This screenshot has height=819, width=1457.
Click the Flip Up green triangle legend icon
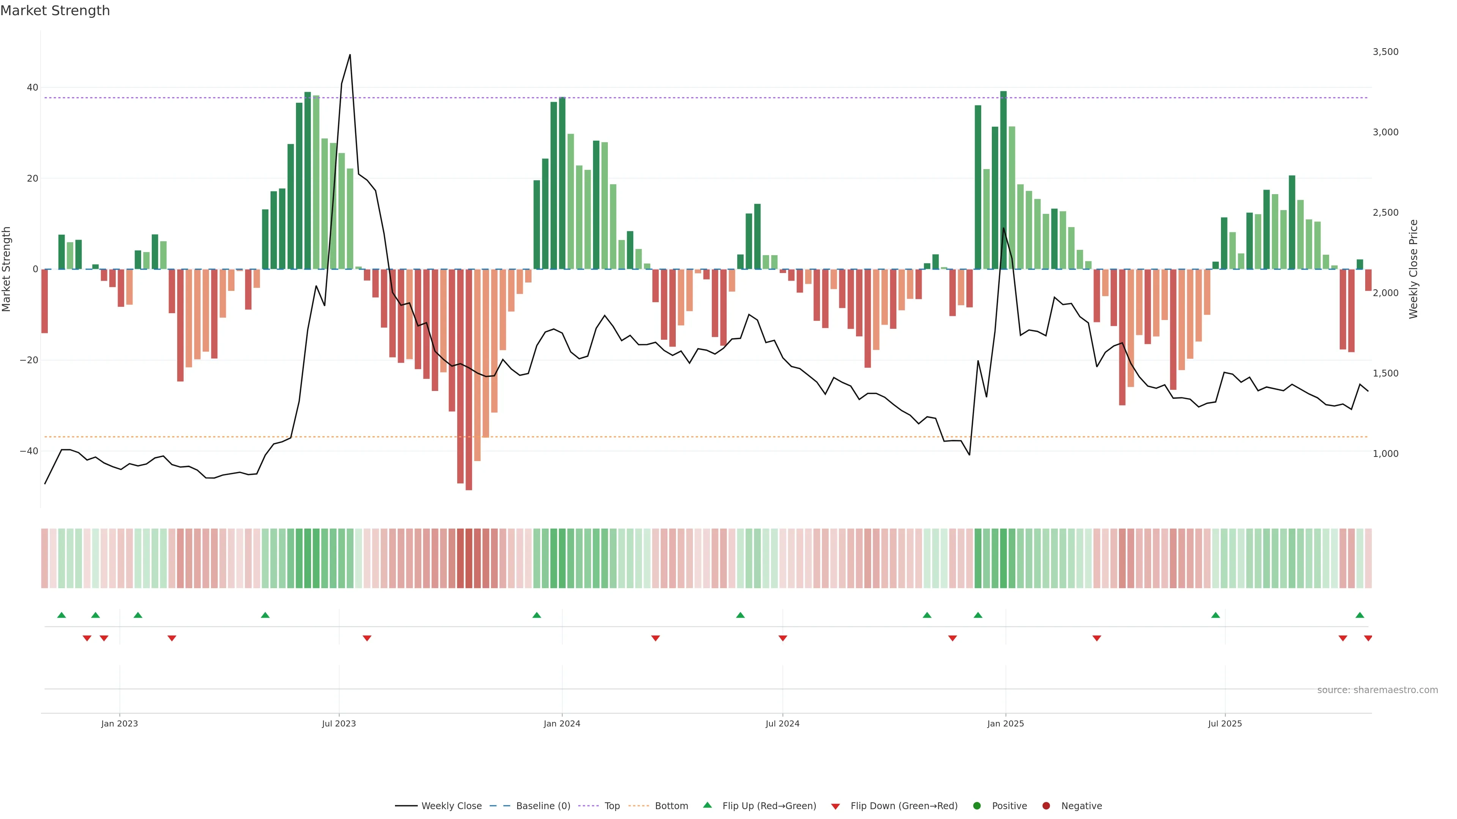[707, 805]
